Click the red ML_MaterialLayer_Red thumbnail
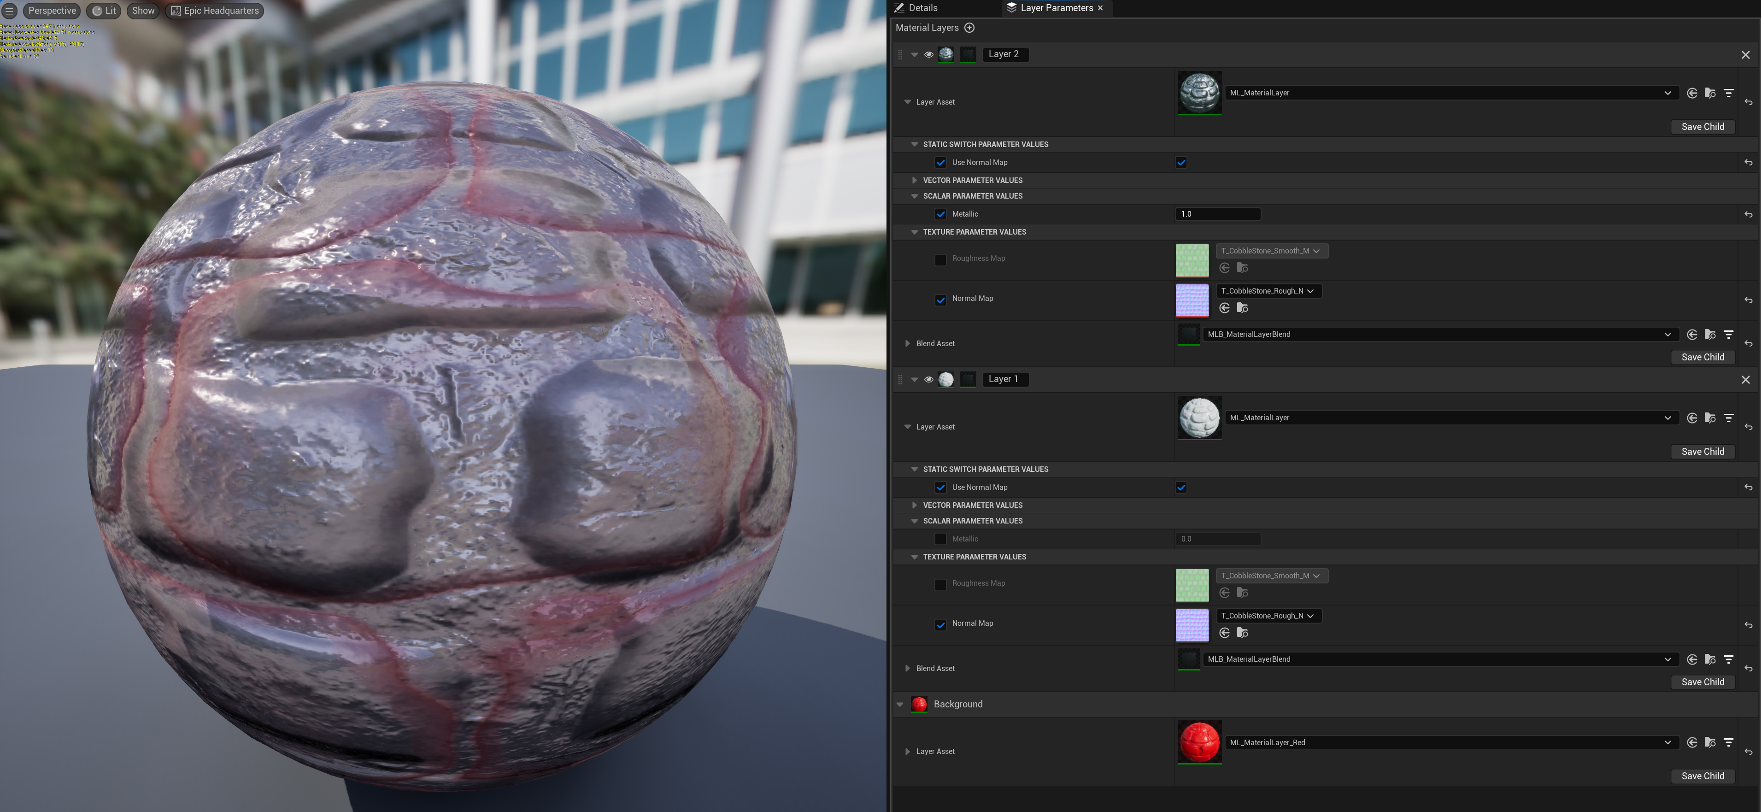Viewport: 1761px width, 812px height. click(1199, 741)
